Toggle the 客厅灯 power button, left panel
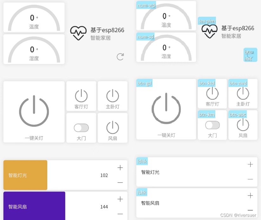 tap(81, 96)
